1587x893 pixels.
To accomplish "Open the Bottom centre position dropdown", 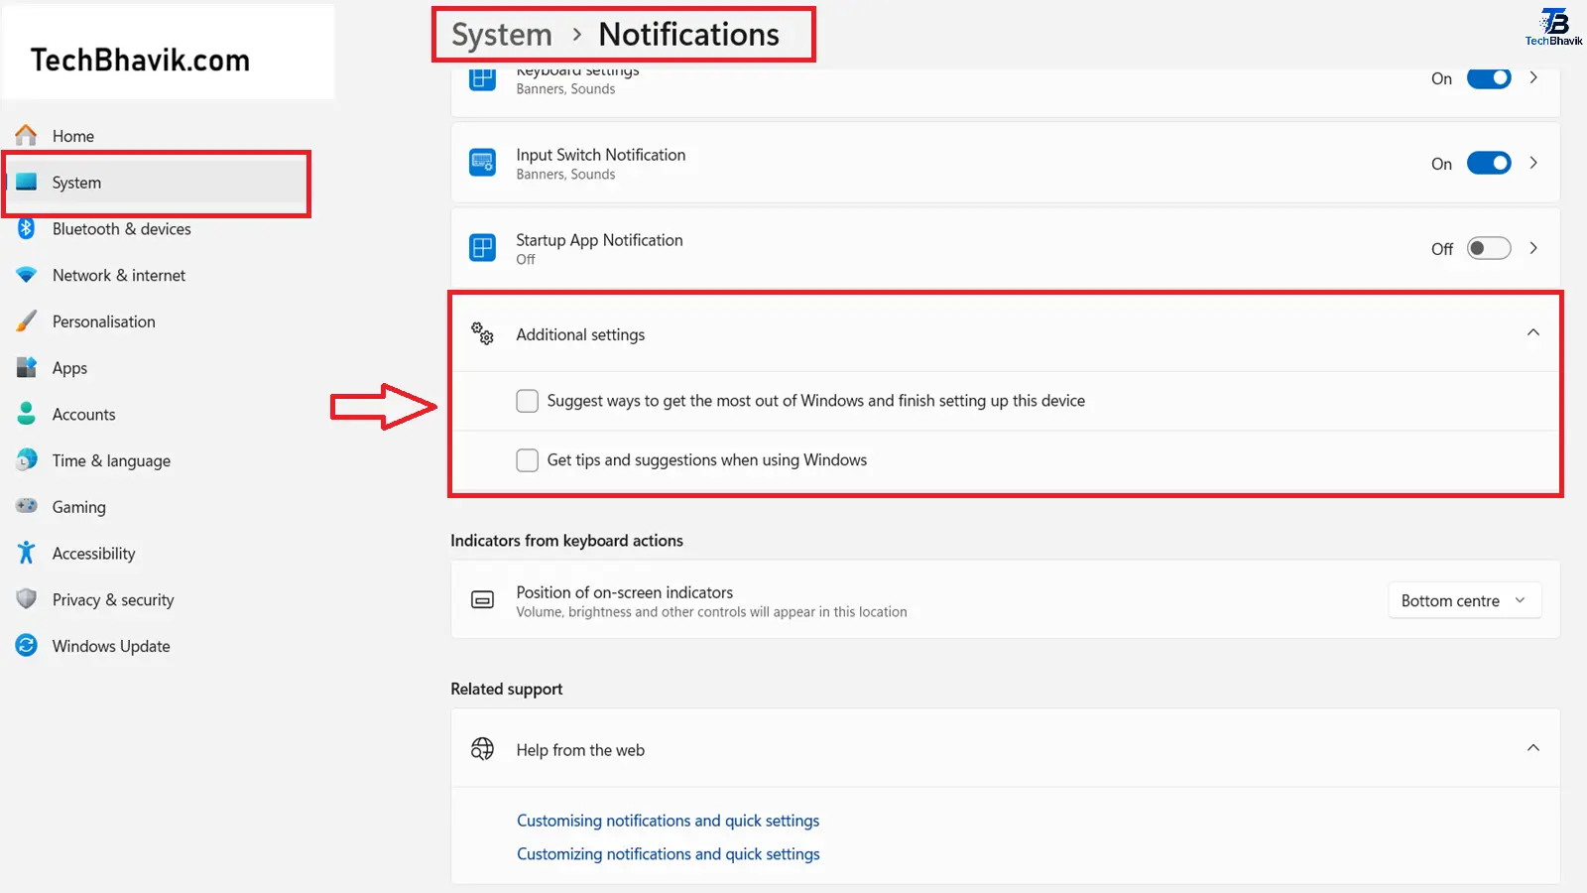I will (x=1464, y=600).
